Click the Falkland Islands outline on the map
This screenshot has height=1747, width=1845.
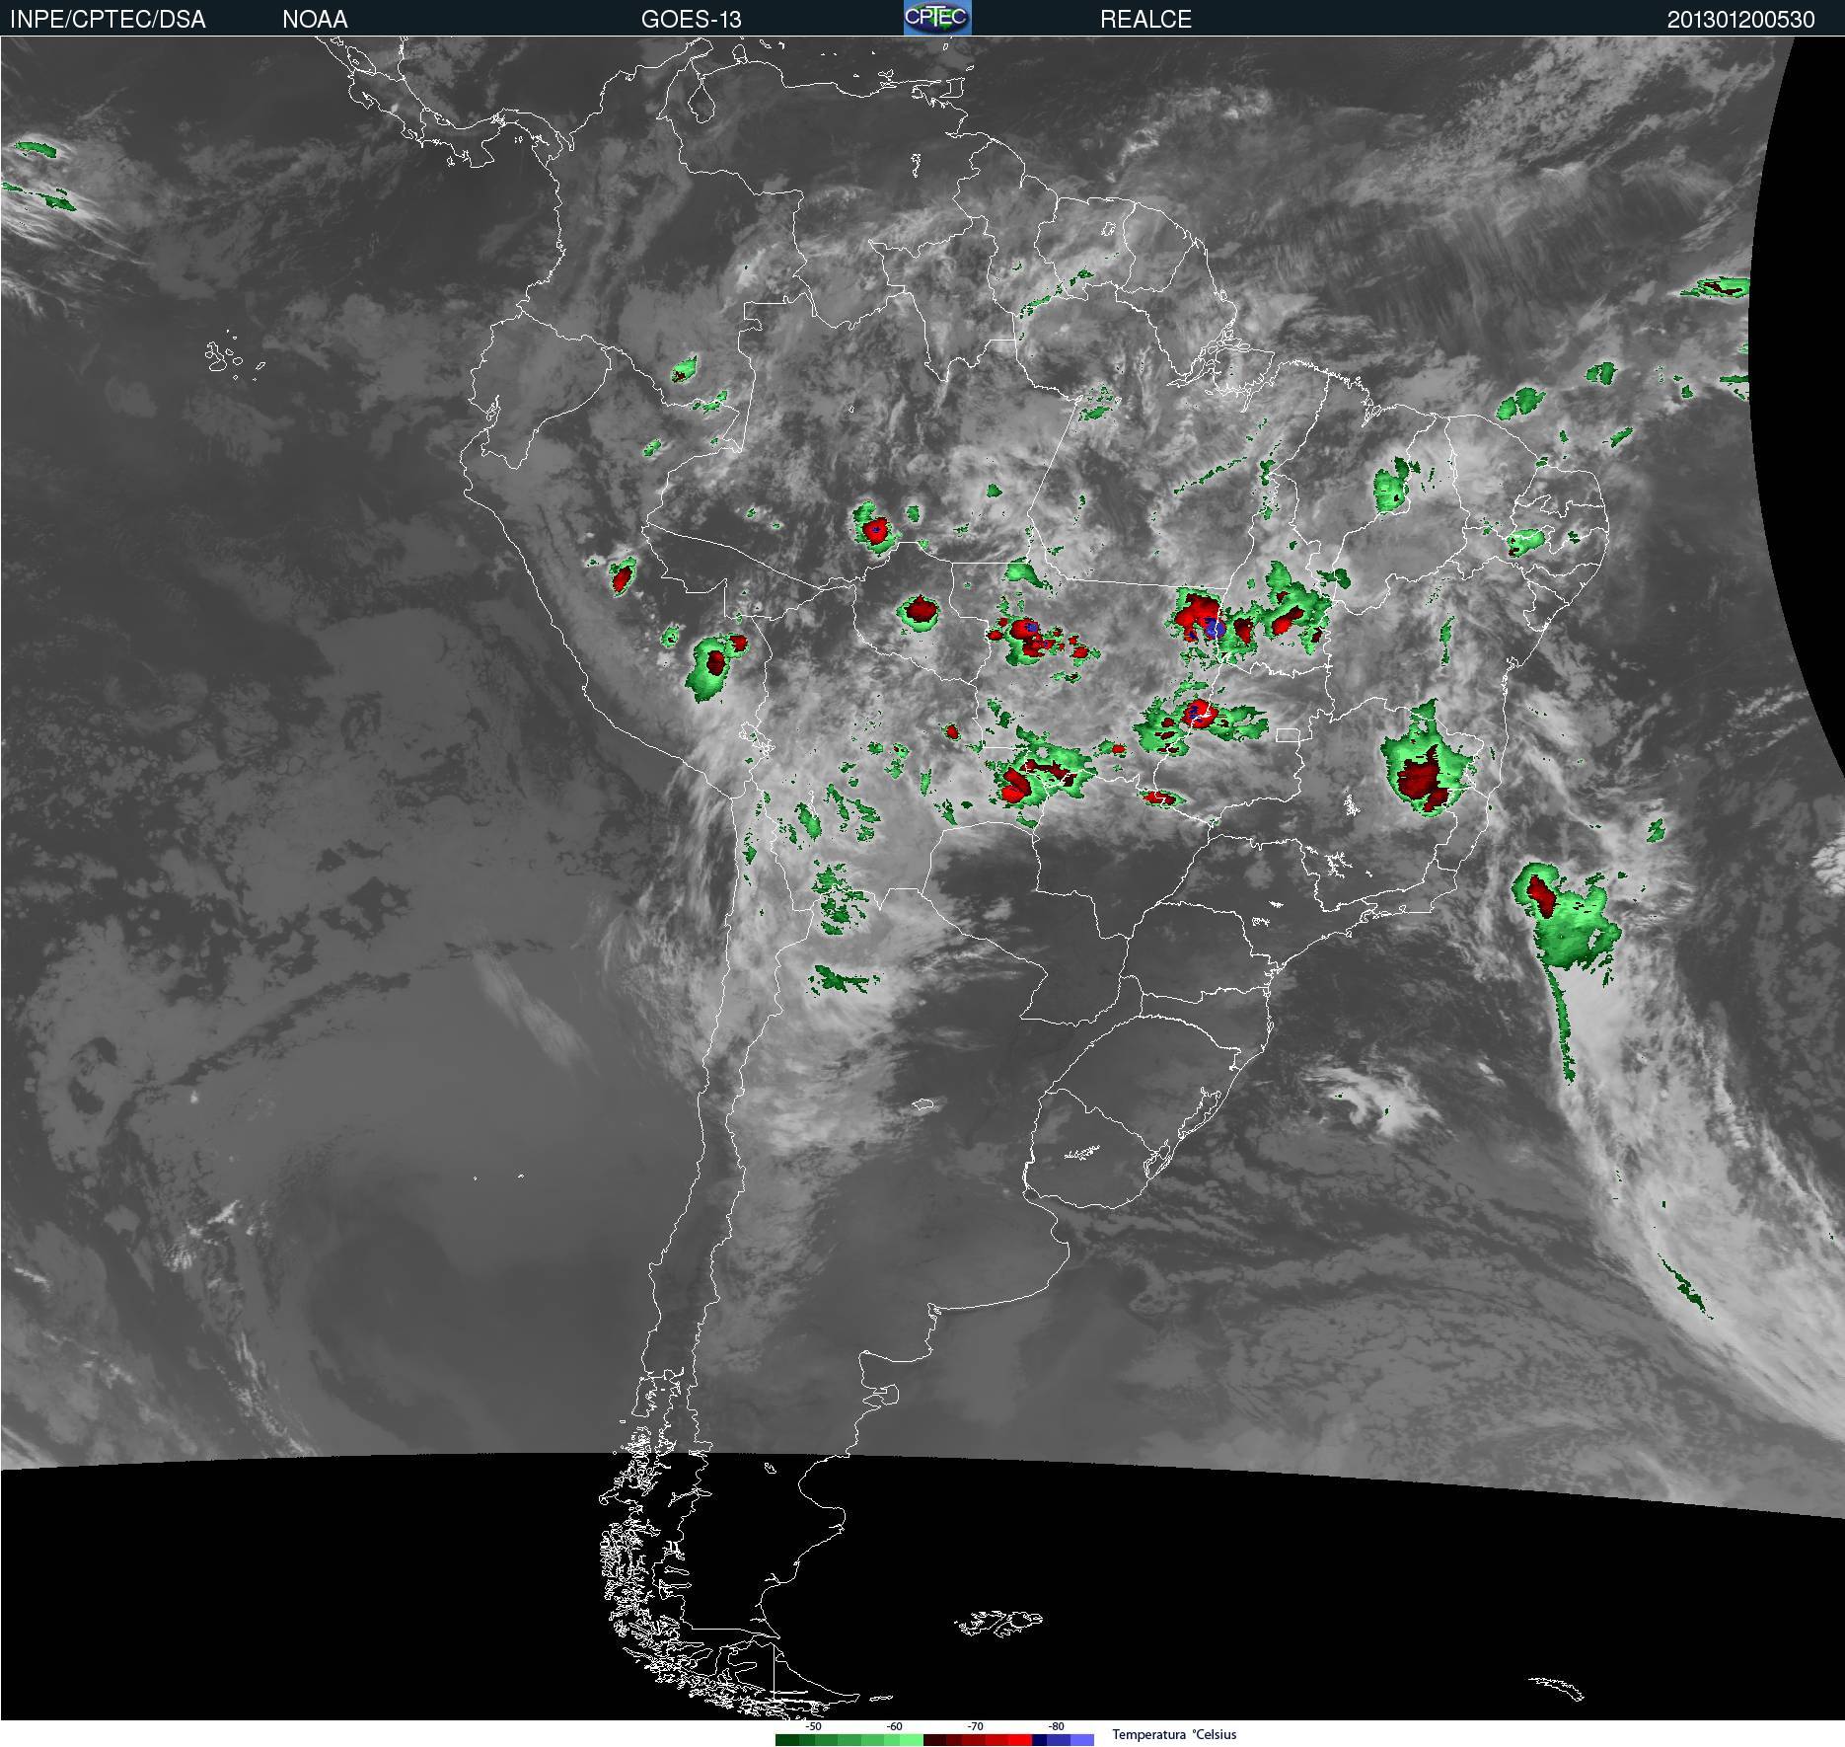click(997, 1622)
